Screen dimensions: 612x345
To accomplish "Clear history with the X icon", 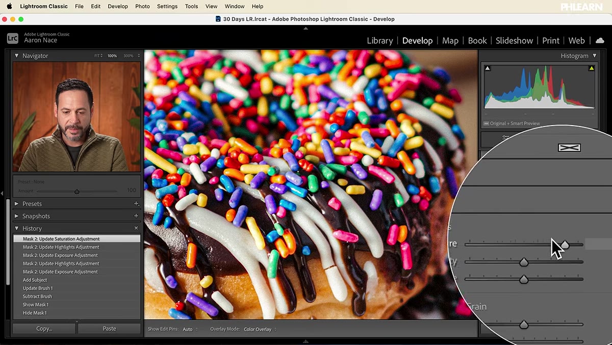I will [136, 228].
